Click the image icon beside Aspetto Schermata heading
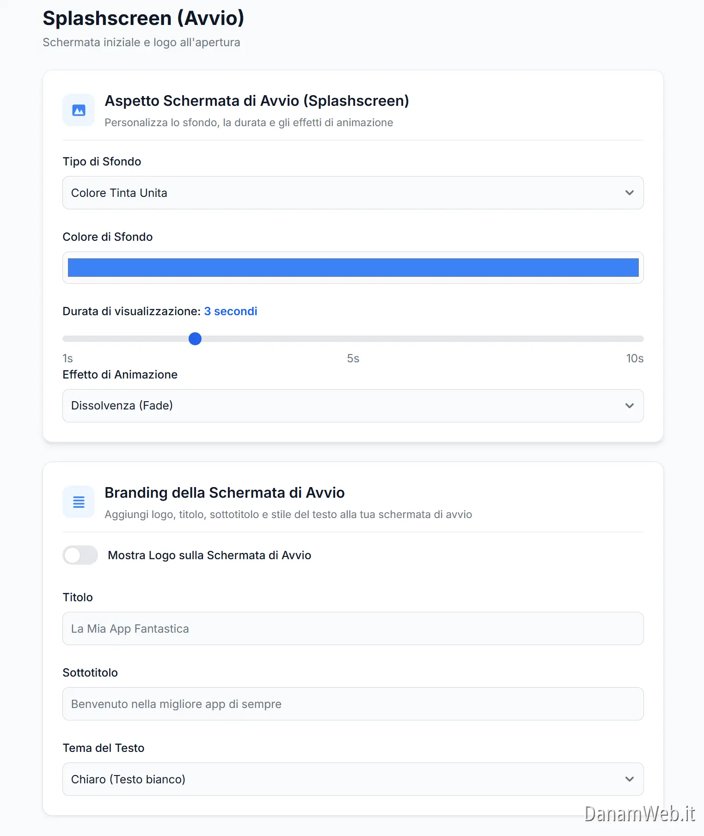The image size is (704, 836). [79, 110]
